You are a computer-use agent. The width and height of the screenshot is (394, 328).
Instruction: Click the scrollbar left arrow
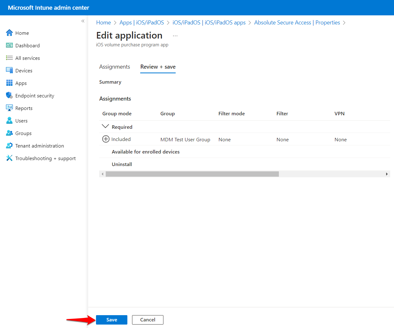103,174
